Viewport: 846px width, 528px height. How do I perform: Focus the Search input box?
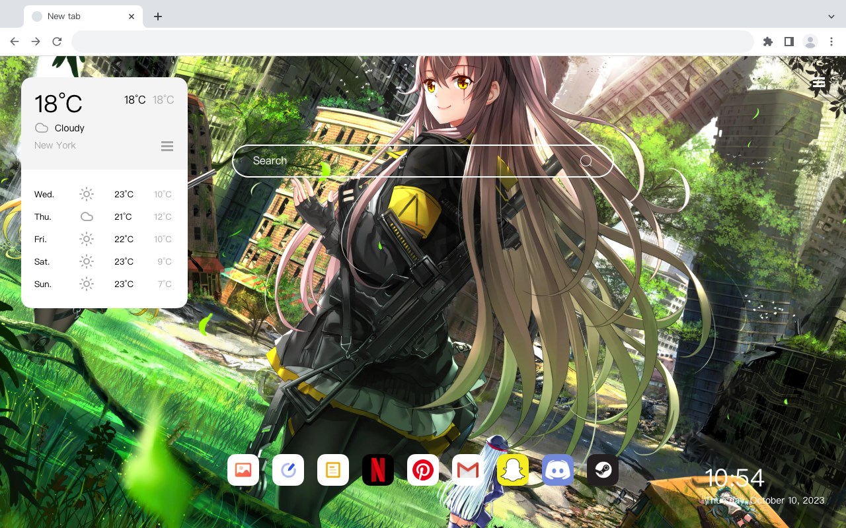[x=423, y=161]
